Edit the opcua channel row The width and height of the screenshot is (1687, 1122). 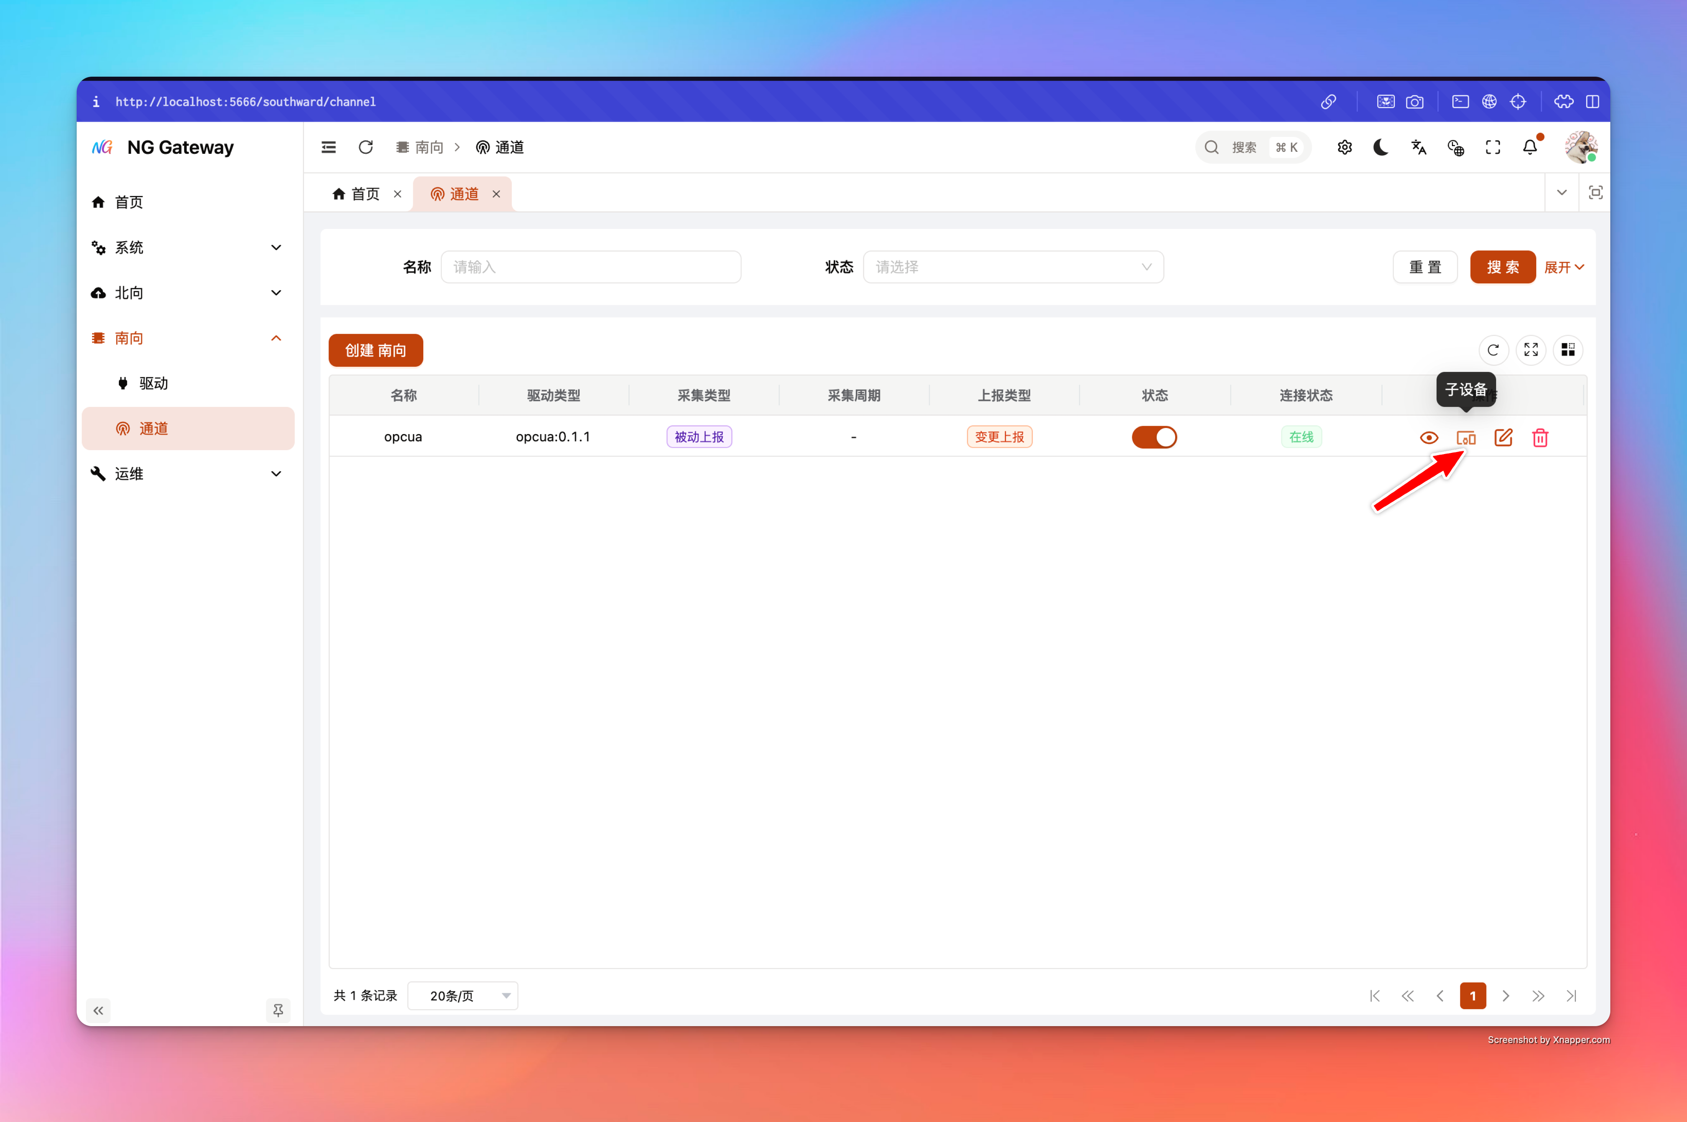tap(1503, 437)
